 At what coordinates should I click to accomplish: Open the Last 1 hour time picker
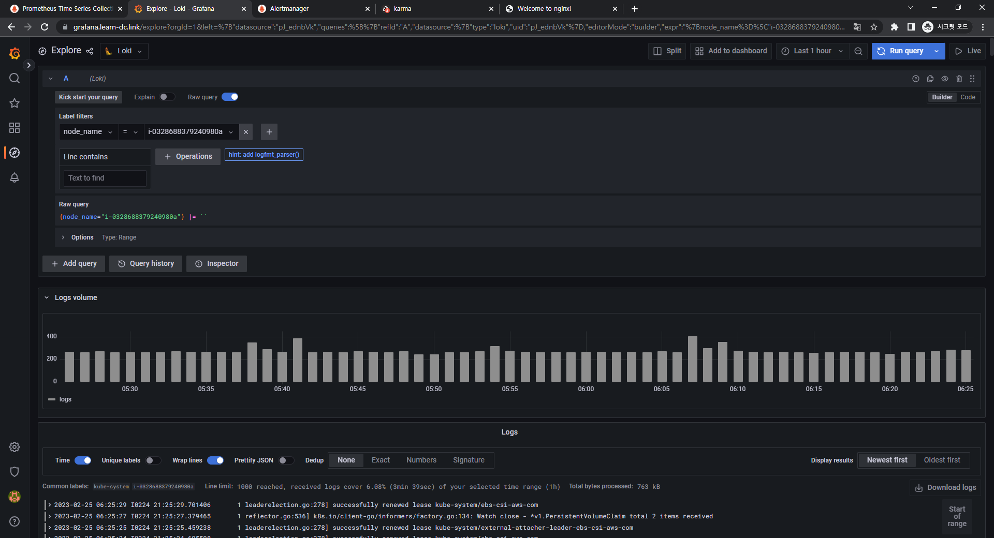tap(812, 51)
